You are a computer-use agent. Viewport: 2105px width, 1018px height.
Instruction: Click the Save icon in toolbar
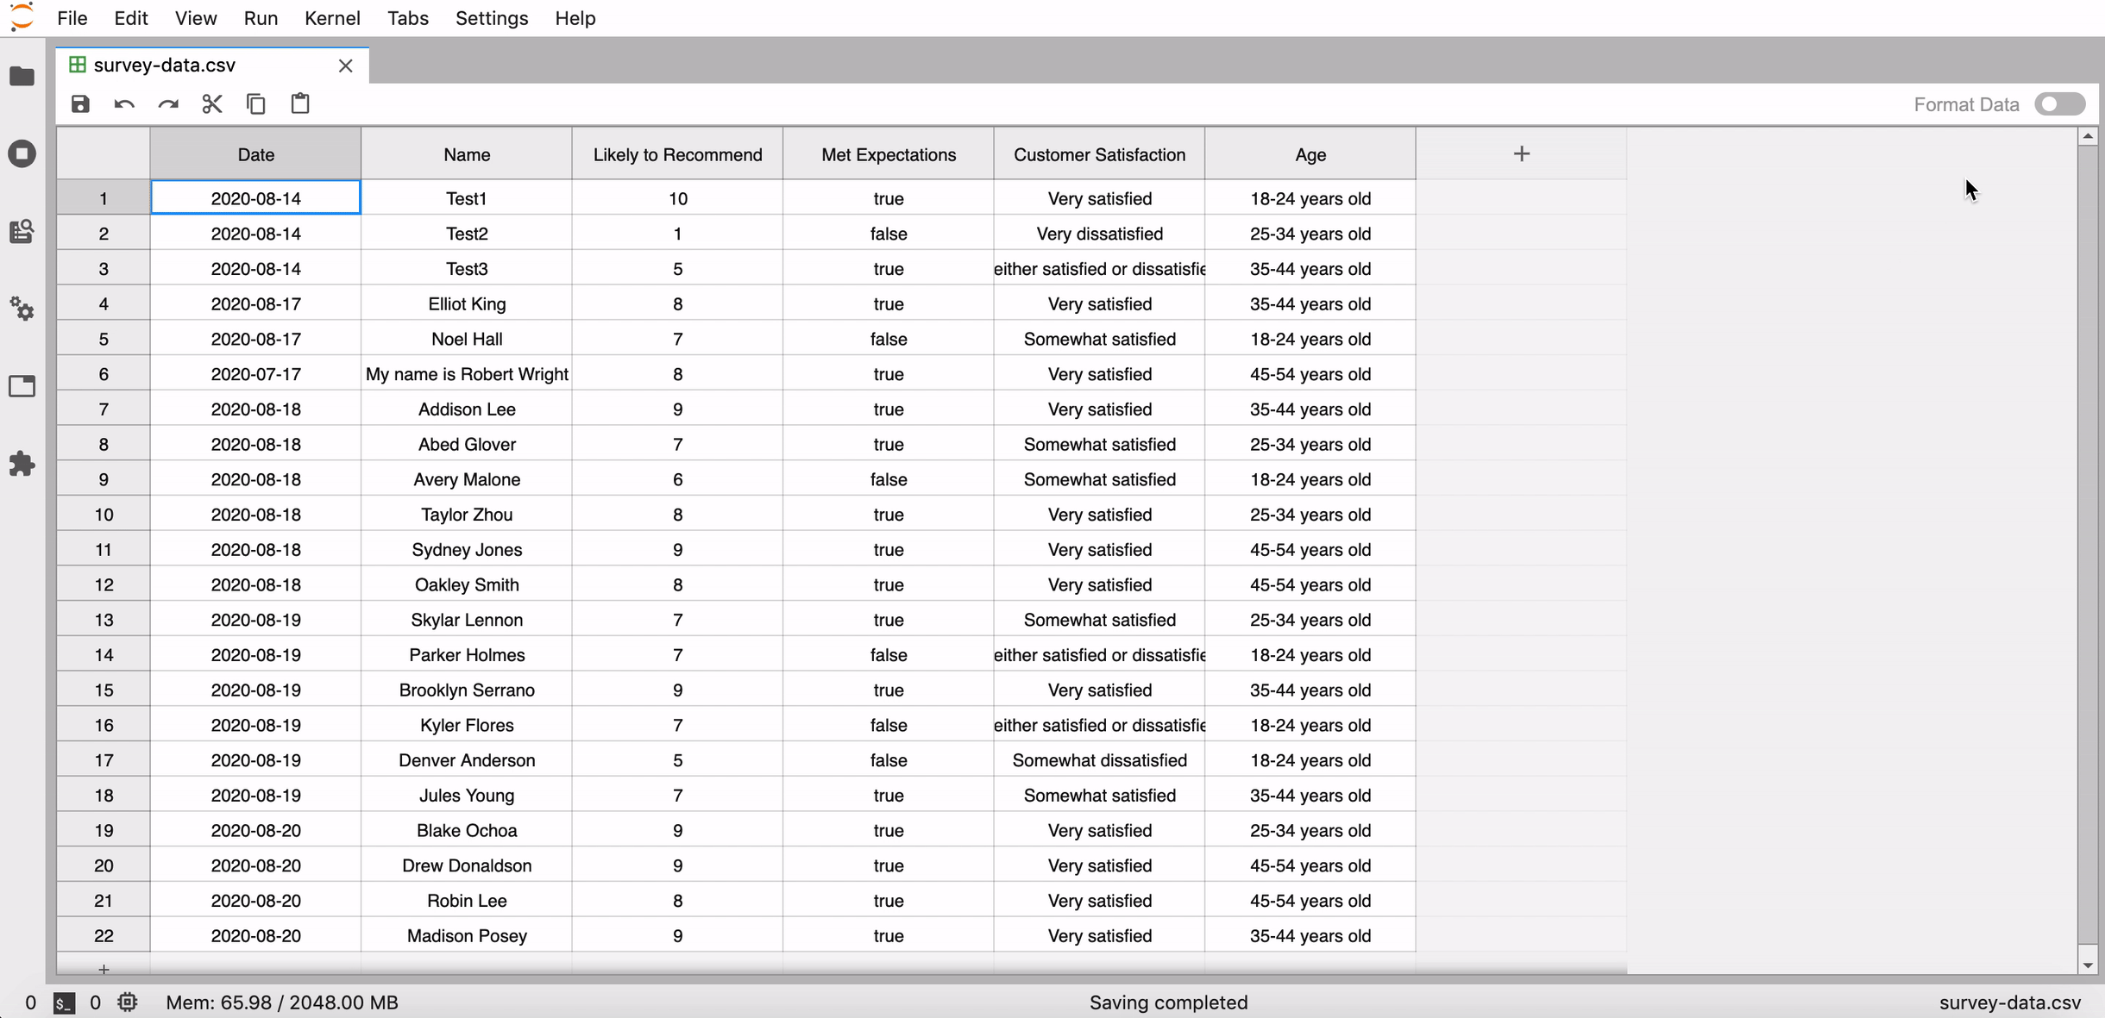click(x=80, y=104)
